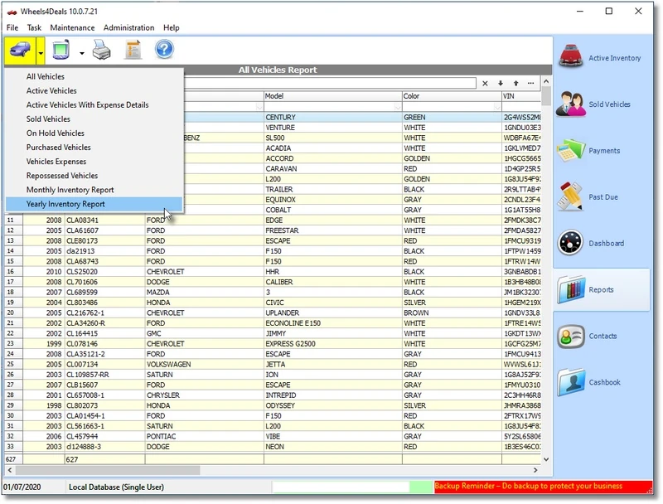Click the car vehicle reports toolbar icon
This screenshot has width=663, height=504.
click(x=19, y=51)
